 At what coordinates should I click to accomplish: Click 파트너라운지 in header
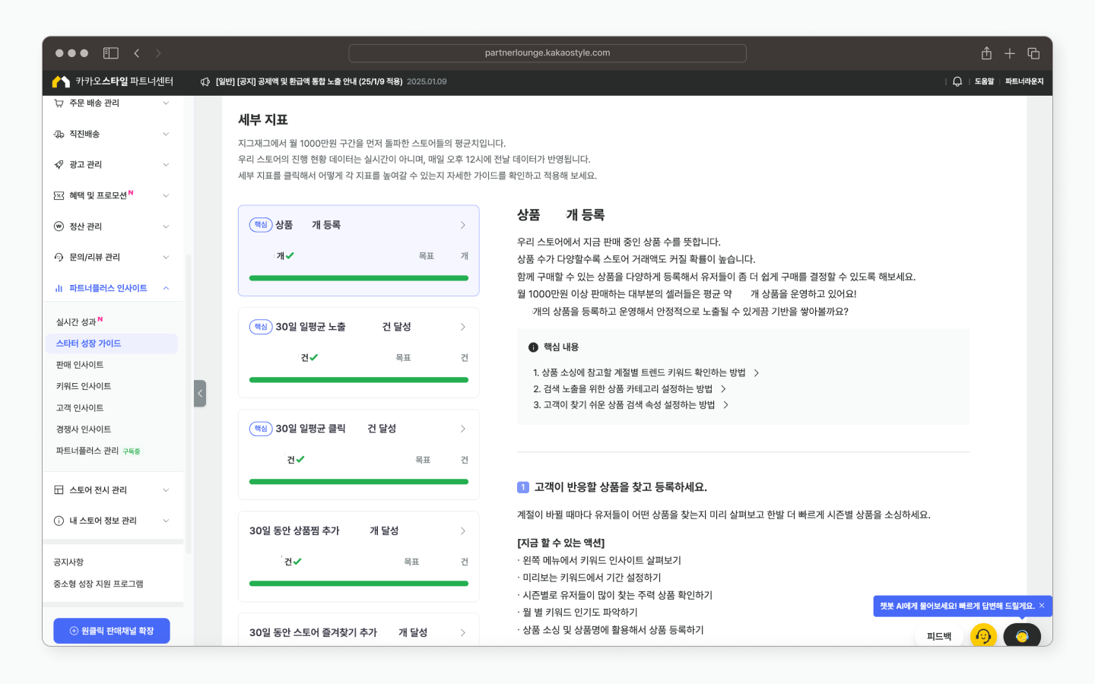[x=1024, y=81]
